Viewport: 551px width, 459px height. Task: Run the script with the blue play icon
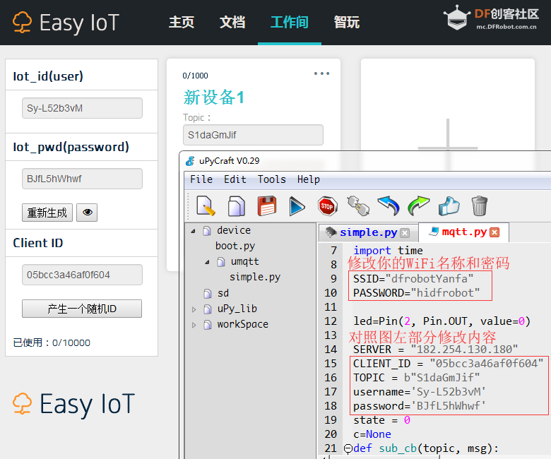point(297,206)
